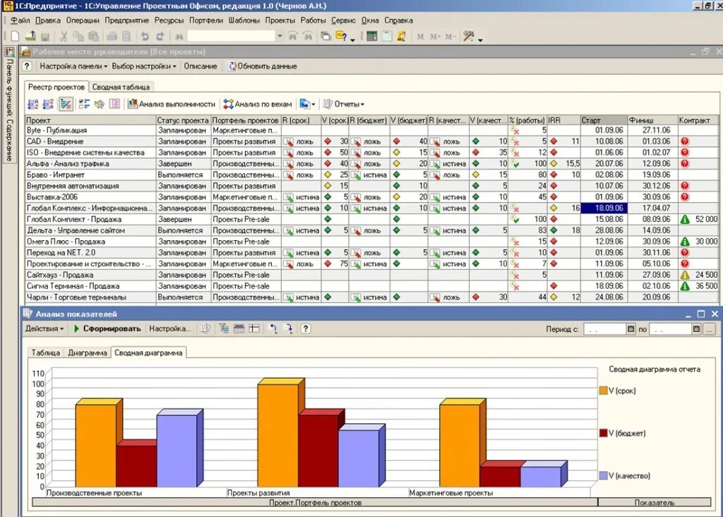The width and height of the screenshot is (723, 517).
Task: Open the Проекты menu
Action: [280, 20]
